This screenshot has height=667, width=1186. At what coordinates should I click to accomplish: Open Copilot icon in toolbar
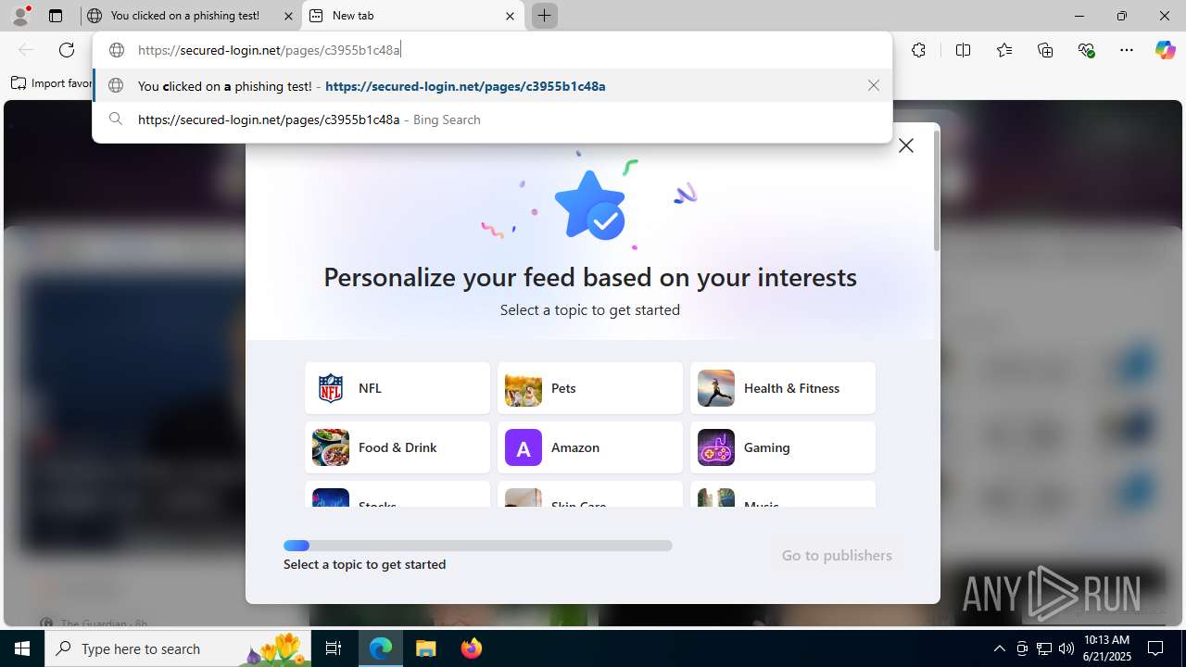[1165, 50]
